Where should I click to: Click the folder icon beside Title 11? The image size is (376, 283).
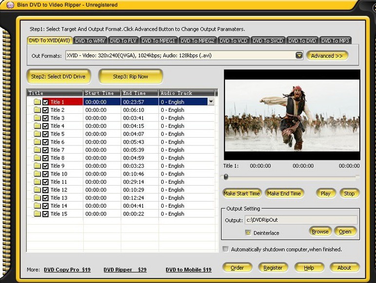pyautogui.click(x=37, y=182)
